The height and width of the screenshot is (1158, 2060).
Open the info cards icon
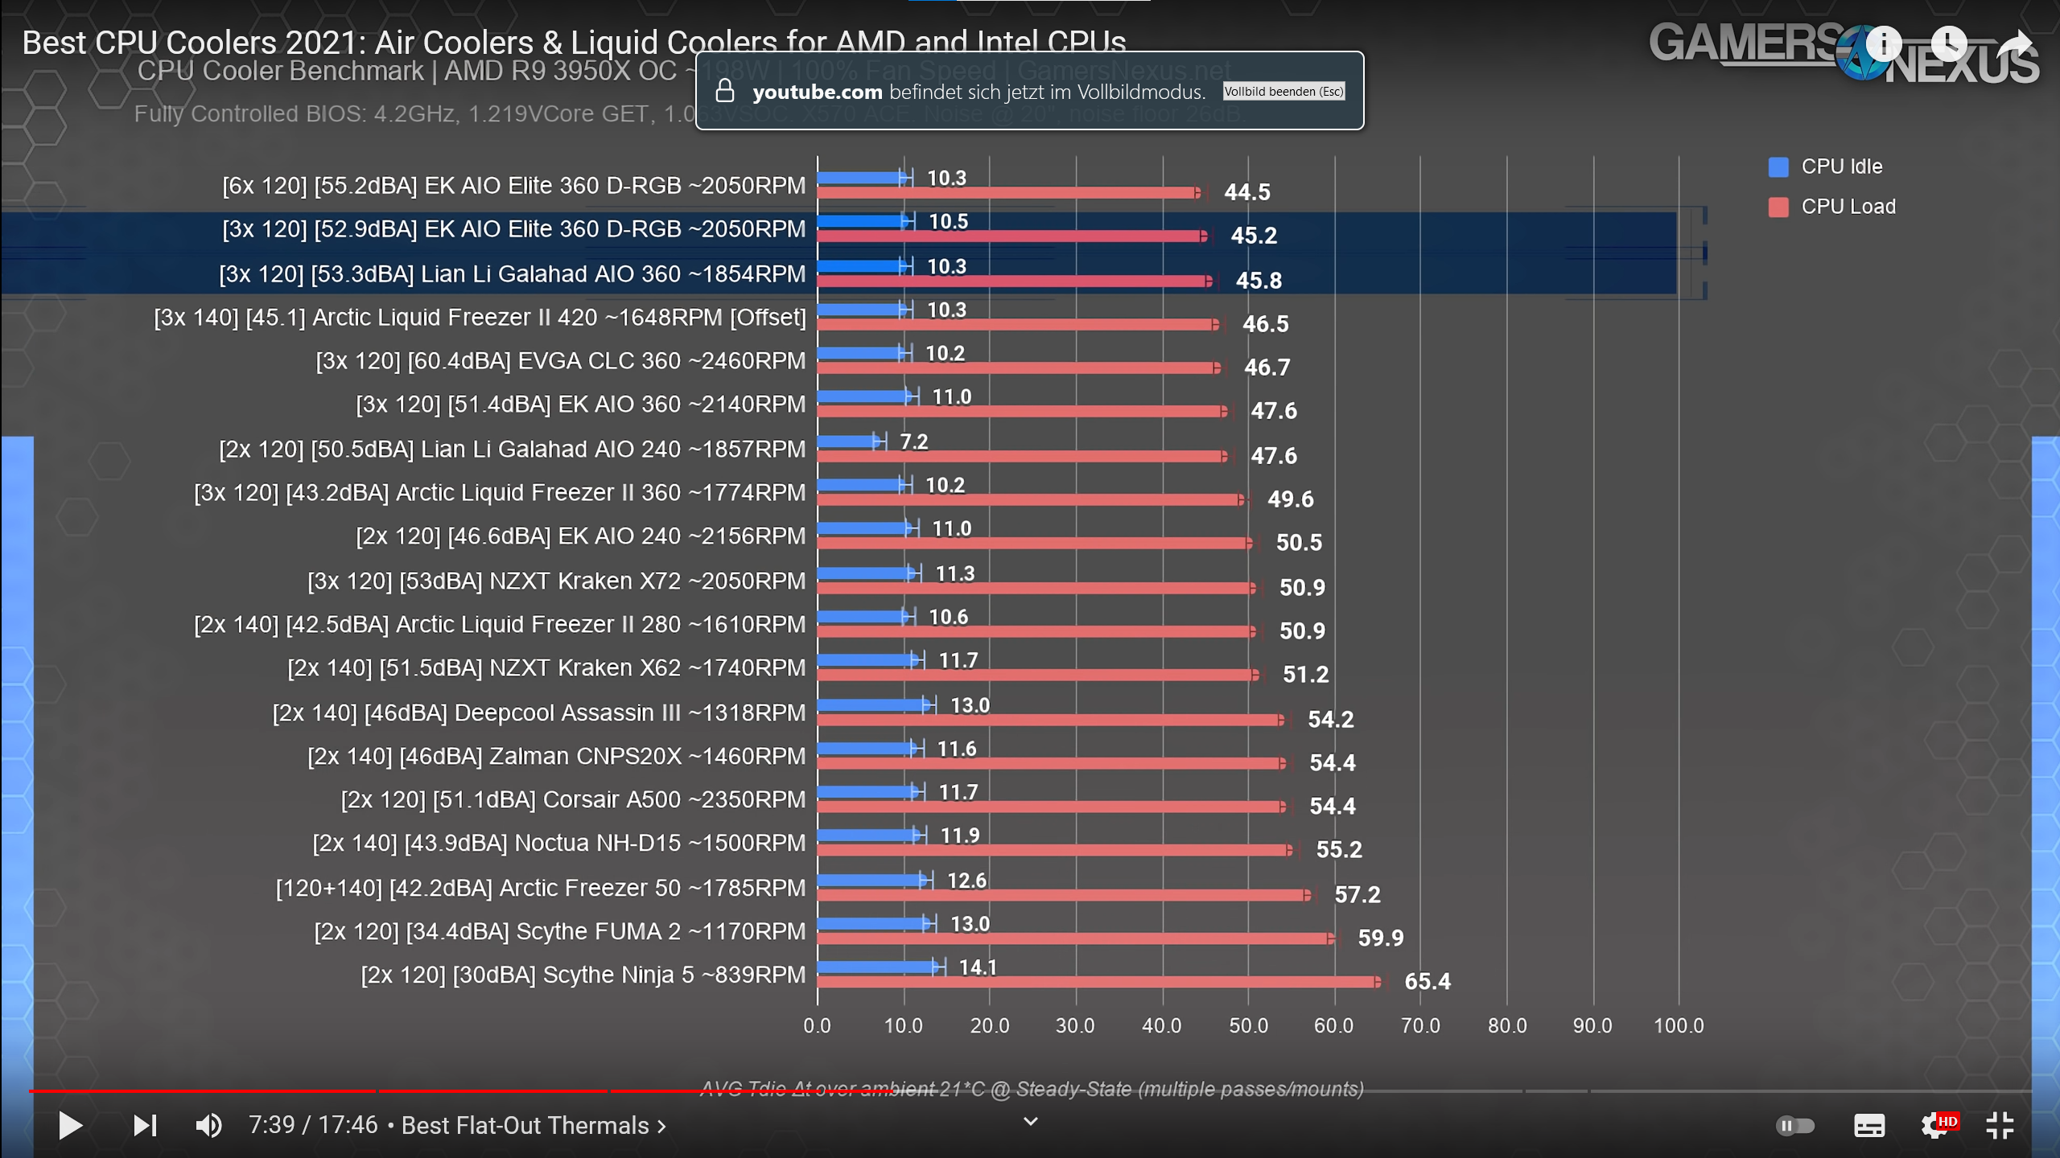pos(1884,44)
